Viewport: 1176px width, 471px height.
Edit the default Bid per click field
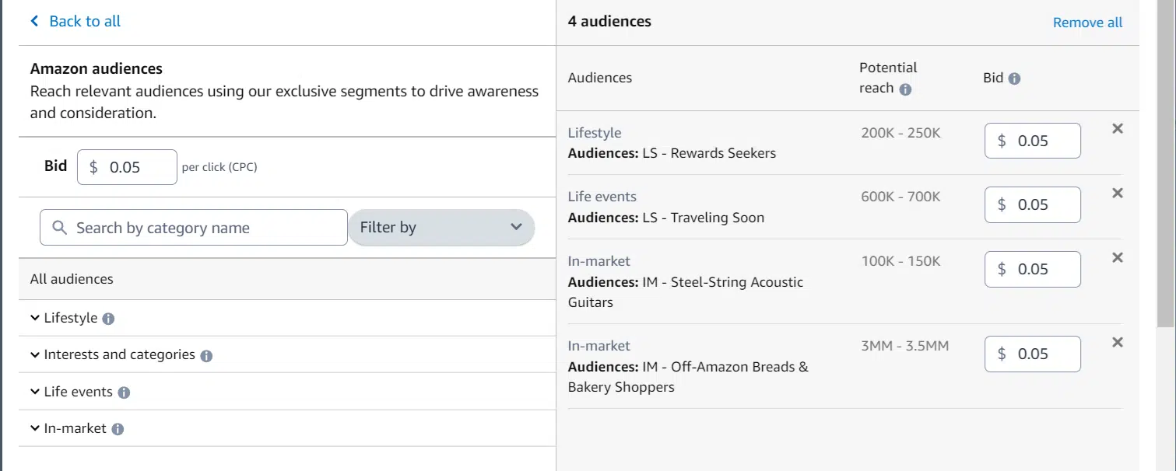click(127, 167)
